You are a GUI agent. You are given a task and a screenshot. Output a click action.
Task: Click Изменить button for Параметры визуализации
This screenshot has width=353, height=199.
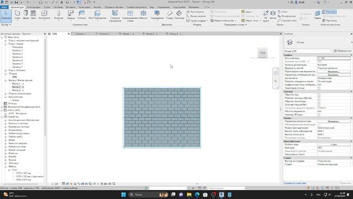[x=334, y=122]
